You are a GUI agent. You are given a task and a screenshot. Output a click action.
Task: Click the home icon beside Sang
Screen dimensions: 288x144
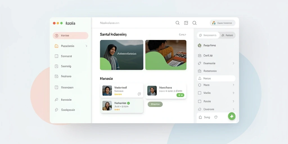pos(200,117)
